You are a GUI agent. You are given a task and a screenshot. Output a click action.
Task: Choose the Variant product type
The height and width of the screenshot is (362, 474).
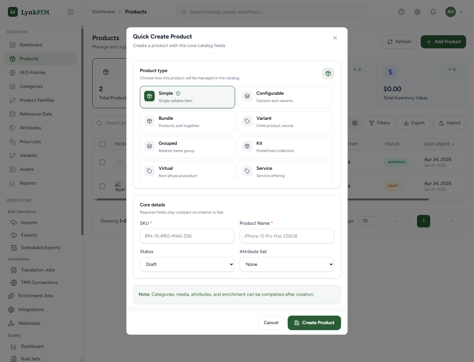click(x=285, y=122)
